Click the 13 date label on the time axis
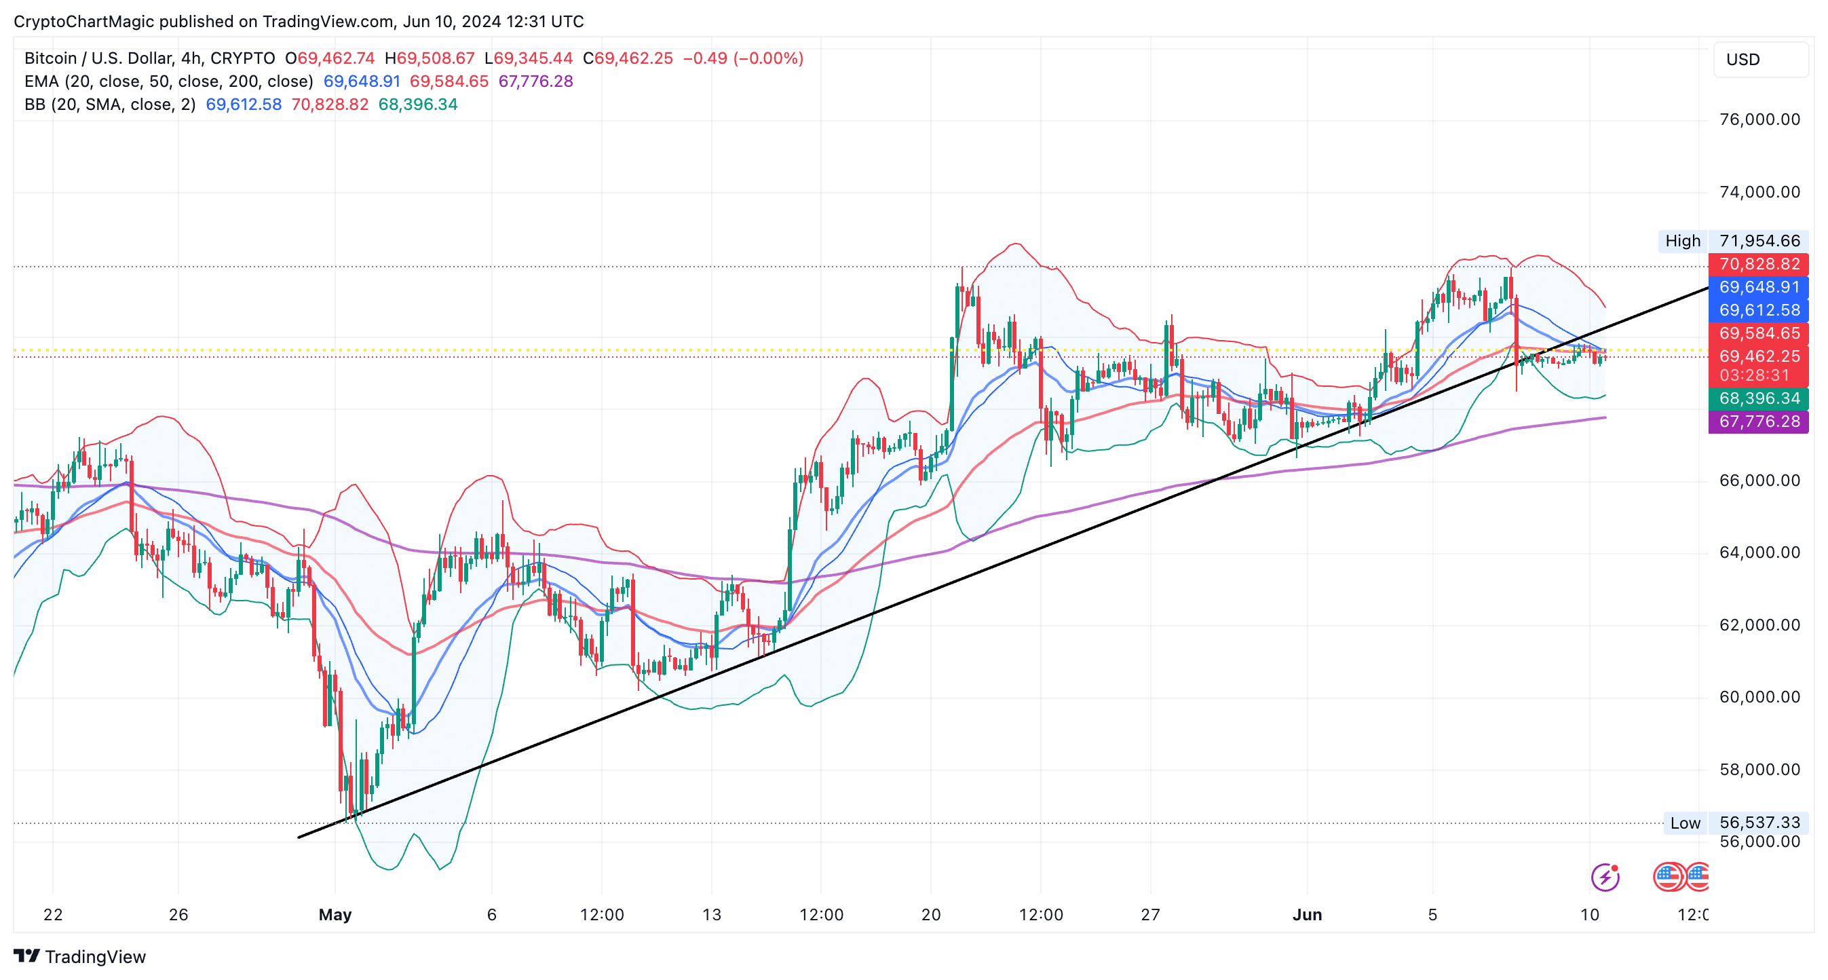 (x=712, y=915)
